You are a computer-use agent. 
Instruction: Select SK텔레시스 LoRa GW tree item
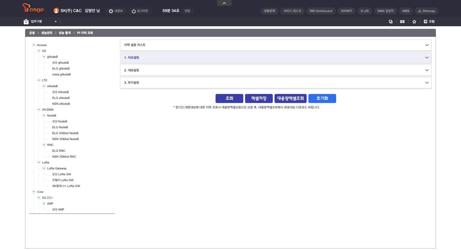pos(66,186)
